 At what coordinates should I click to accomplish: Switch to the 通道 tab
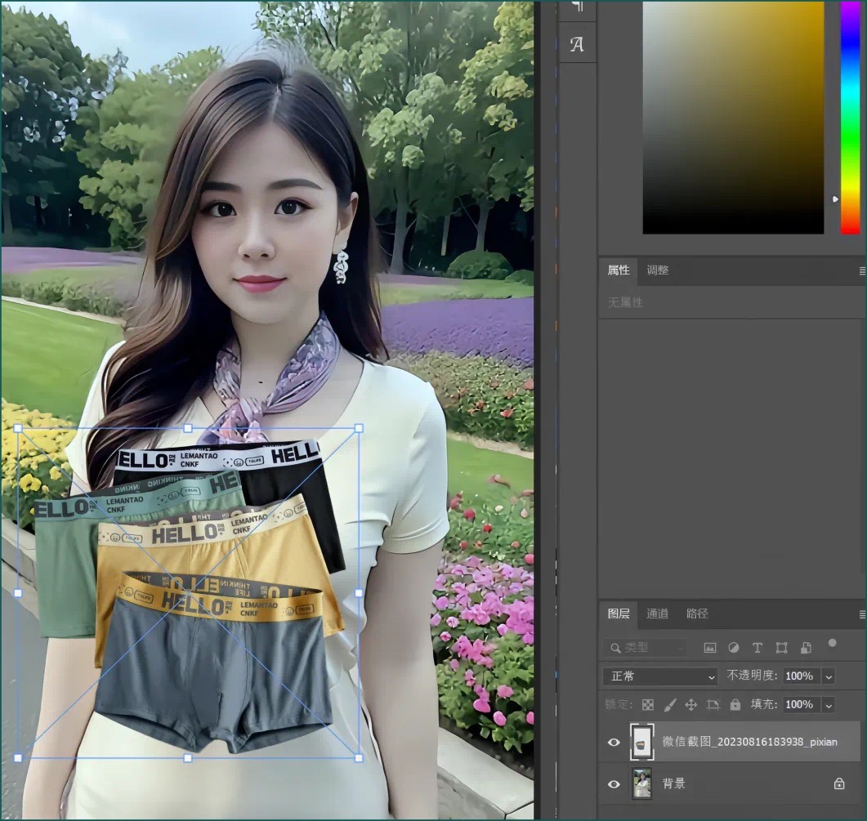pos(657,614)
